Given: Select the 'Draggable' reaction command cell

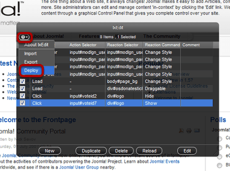Looking at the screenshot, I should (x=162, y=89).
